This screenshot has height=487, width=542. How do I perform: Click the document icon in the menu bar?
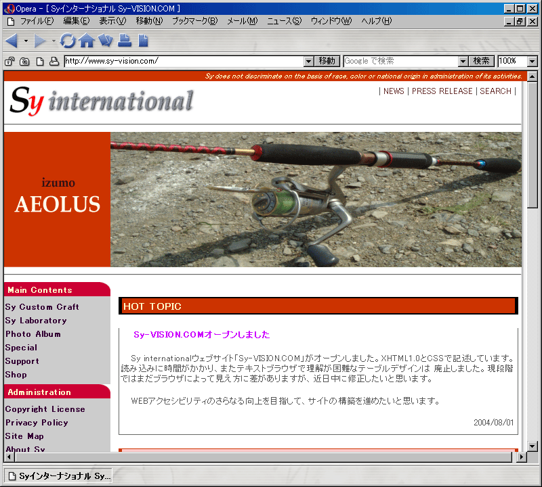click(11, 22)
